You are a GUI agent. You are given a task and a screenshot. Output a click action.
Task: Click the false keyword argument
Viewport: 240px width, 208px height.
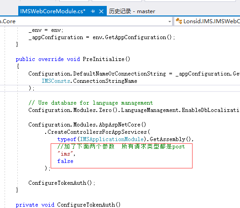click(65, 161)
